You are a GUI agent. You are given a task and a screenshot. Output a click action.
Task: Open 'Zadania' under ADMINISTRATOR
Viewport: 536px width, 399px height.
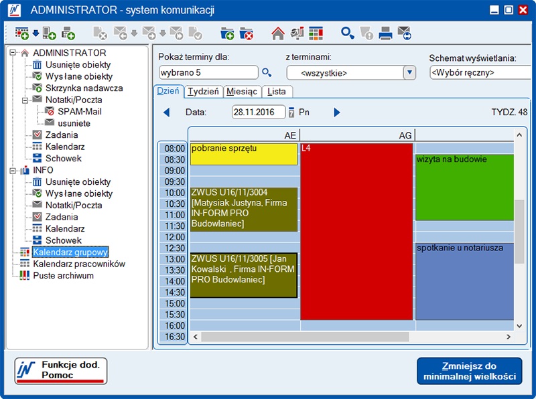[62, 135]
